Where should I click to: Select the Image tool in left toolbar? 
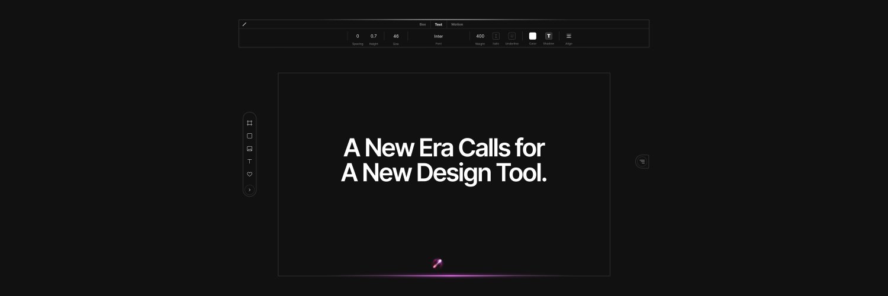[249, 149]
